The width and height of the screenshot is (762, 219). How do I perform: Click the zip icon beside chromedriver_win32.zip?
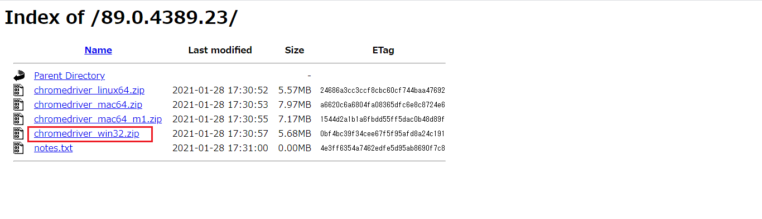click(x=19, y=133)
